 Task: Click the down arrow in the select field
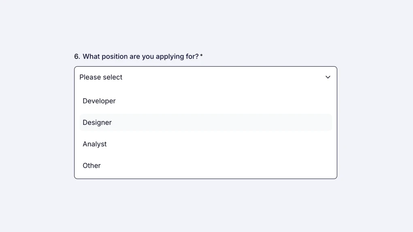(x=328, y=77)
